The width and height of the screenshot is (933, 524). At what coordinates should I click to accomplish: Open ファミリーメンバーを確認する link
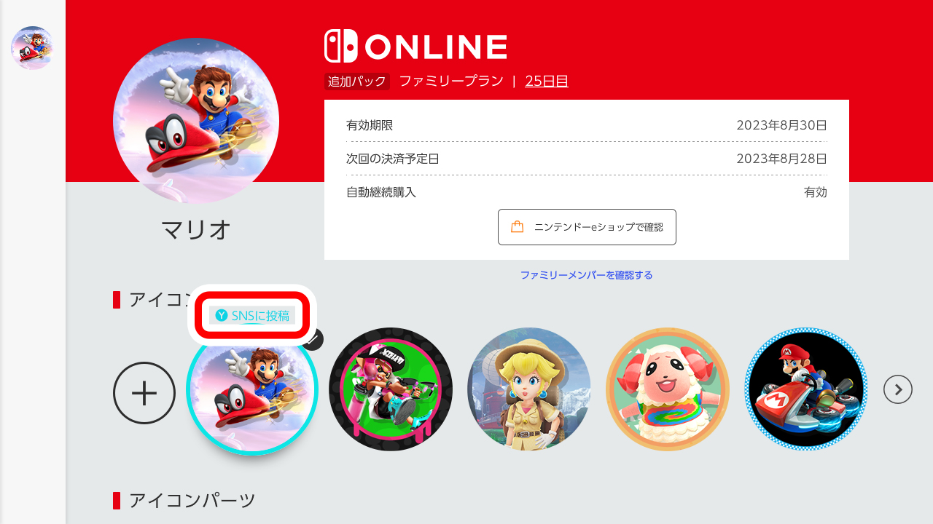click(x=587, y=275)
